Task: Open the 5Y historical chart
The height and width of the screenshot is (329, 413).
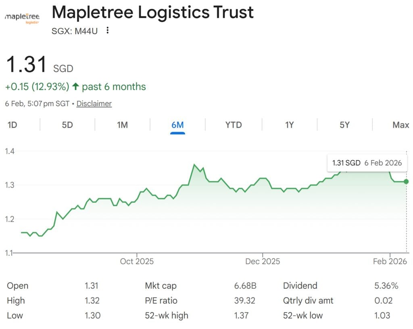Action: click(344, 125)
